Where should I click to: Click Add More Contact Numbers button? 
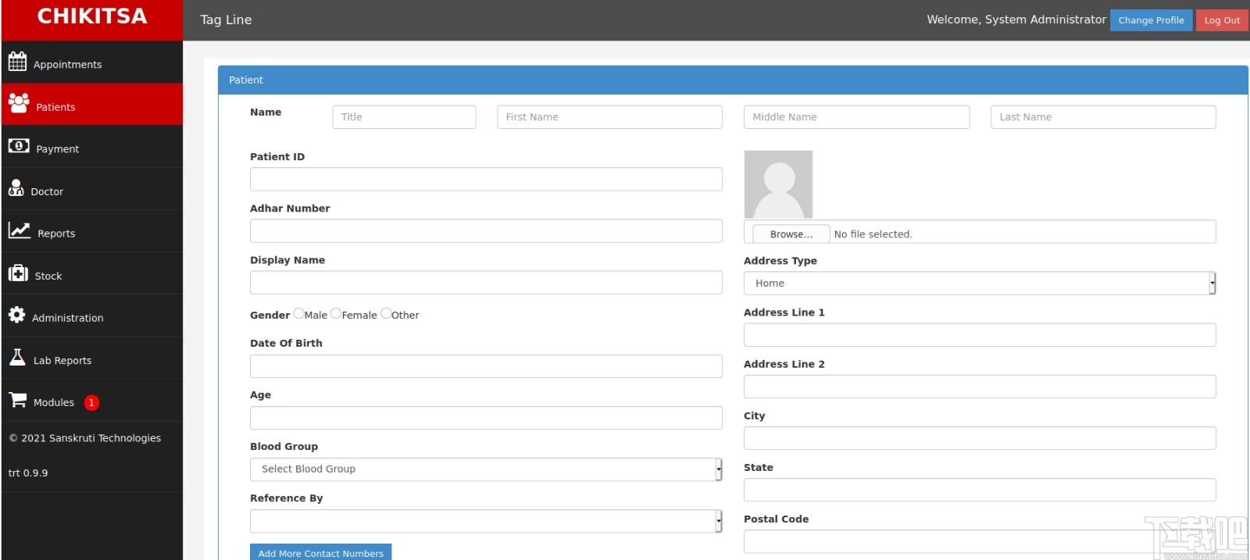click(x=320, y=552)
